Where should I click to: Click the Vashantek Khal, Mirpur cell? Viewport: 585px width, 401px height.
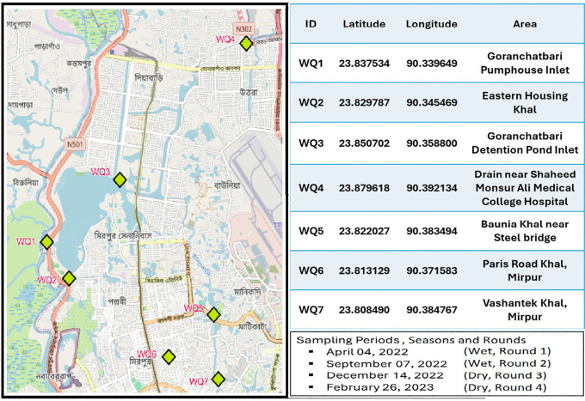coord(525,310)
